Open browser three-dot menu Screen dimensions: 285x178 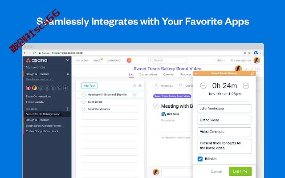[x=260, y=53]
